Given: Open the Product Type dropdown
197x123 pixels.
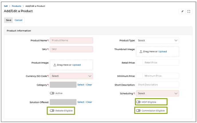Looking at the screenshot, I should click(157, 41).
